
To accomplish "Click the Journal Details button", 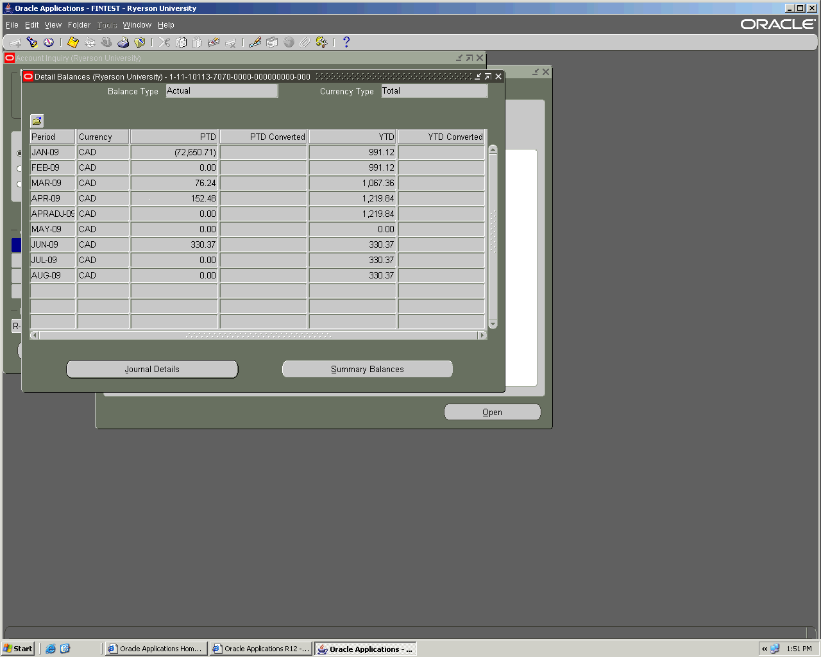I will (x=152, y=369).
